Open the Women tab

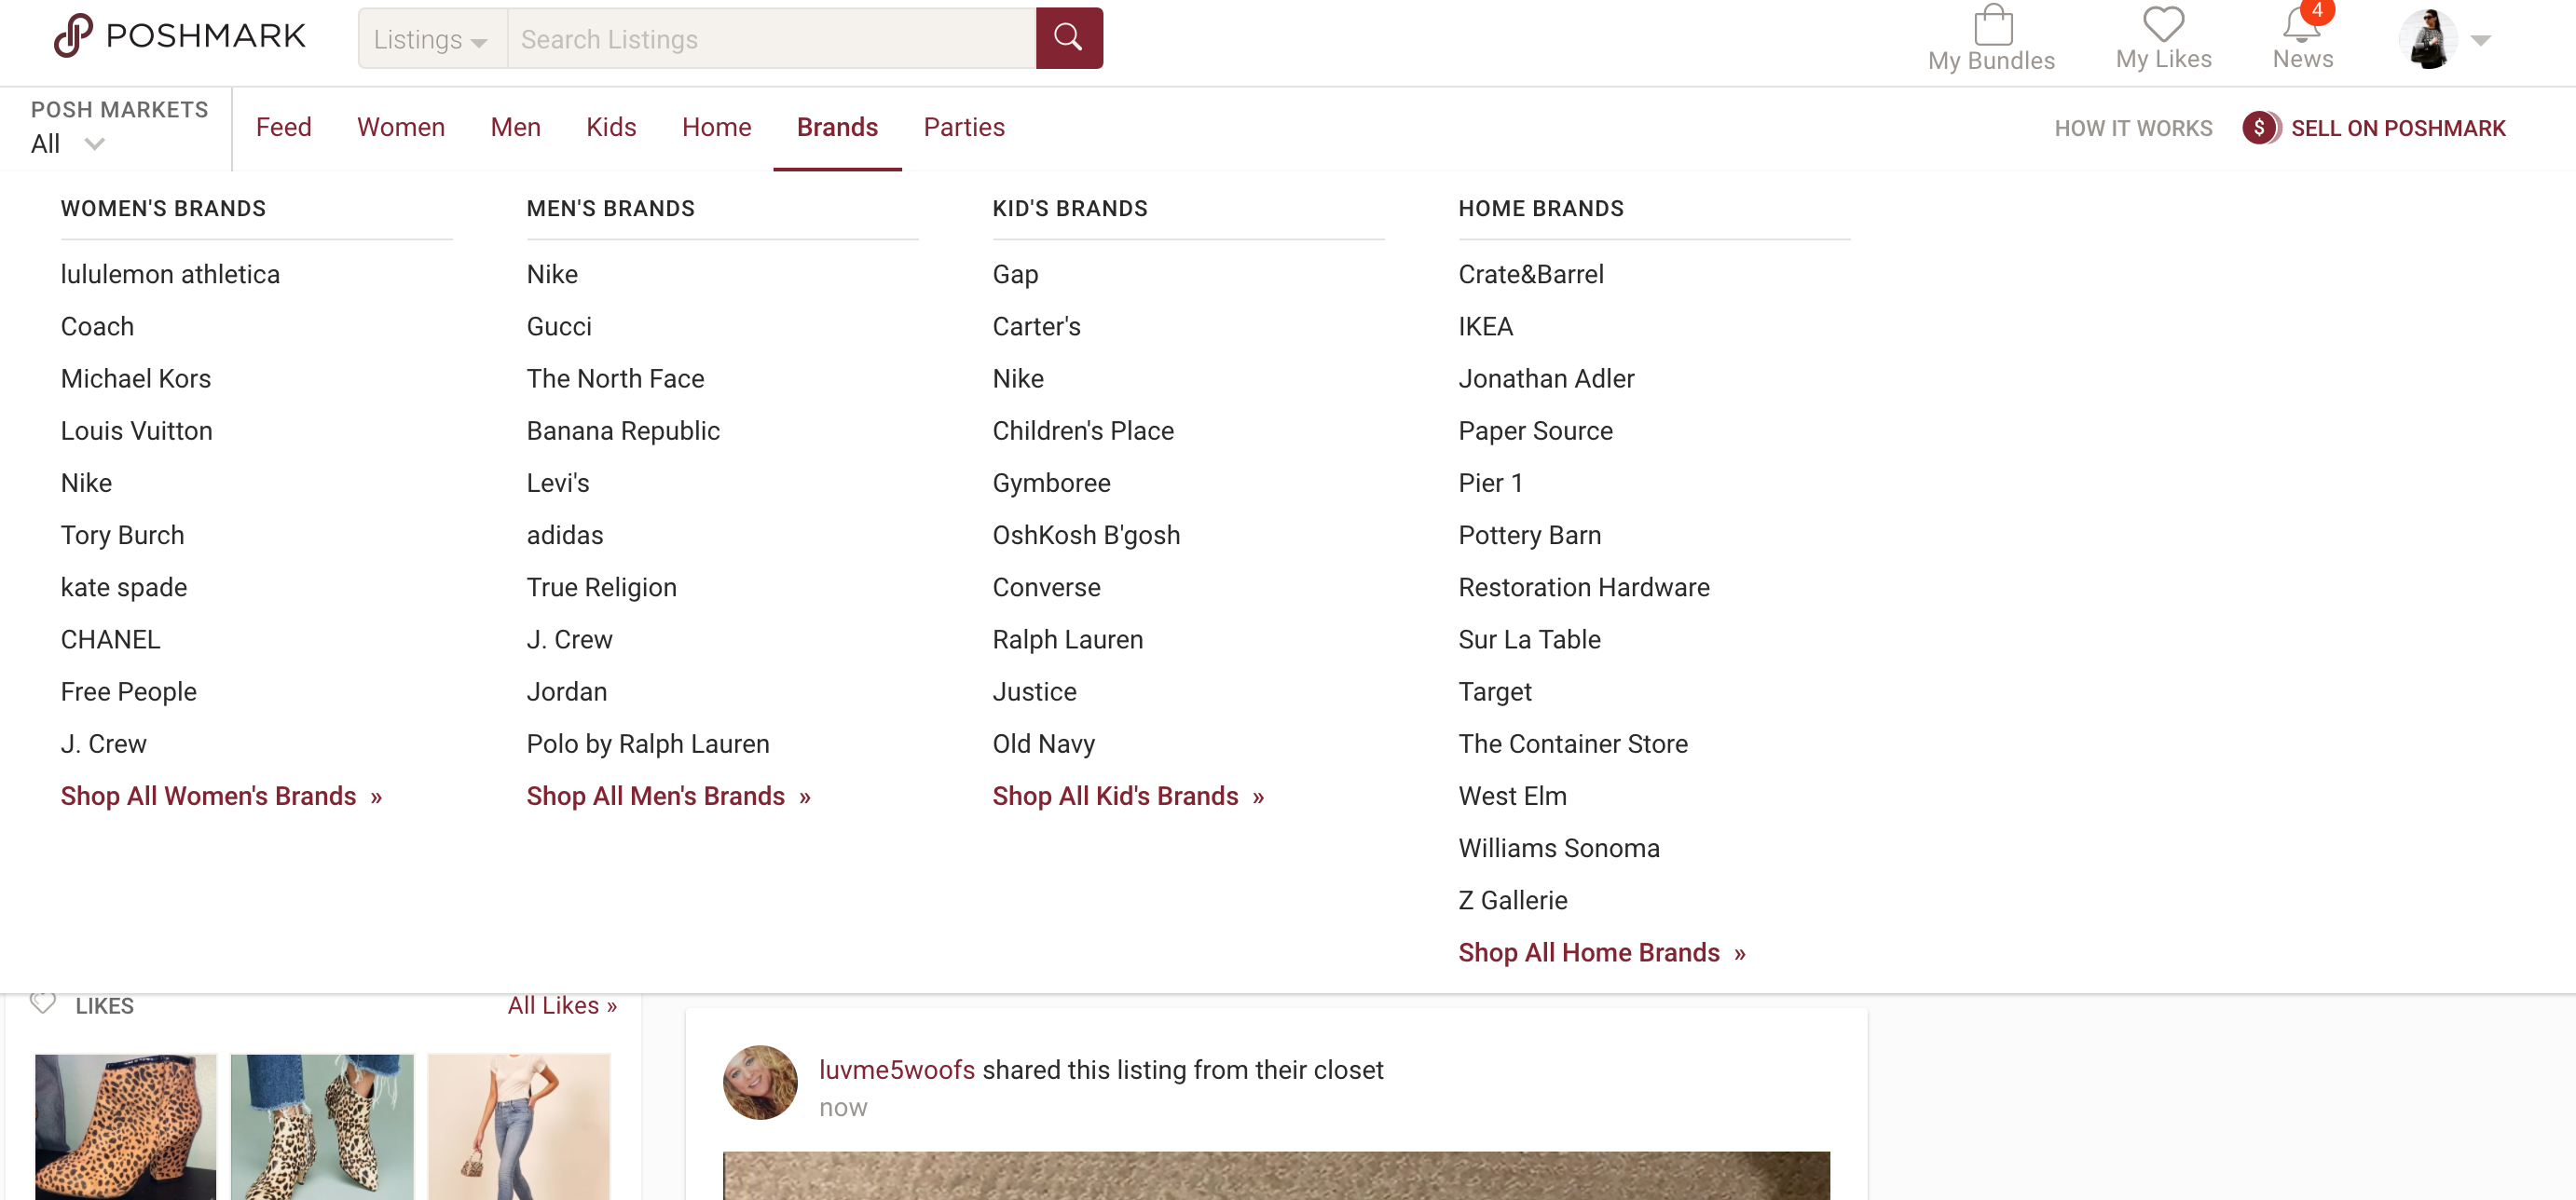click(400, 127)
